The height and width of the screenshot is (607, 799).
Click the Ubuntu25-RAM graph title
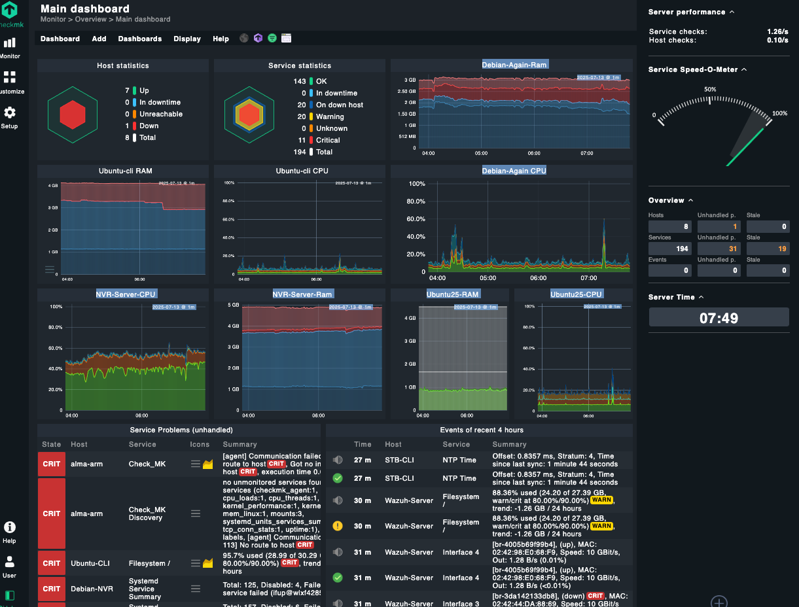tap(453, 294)
